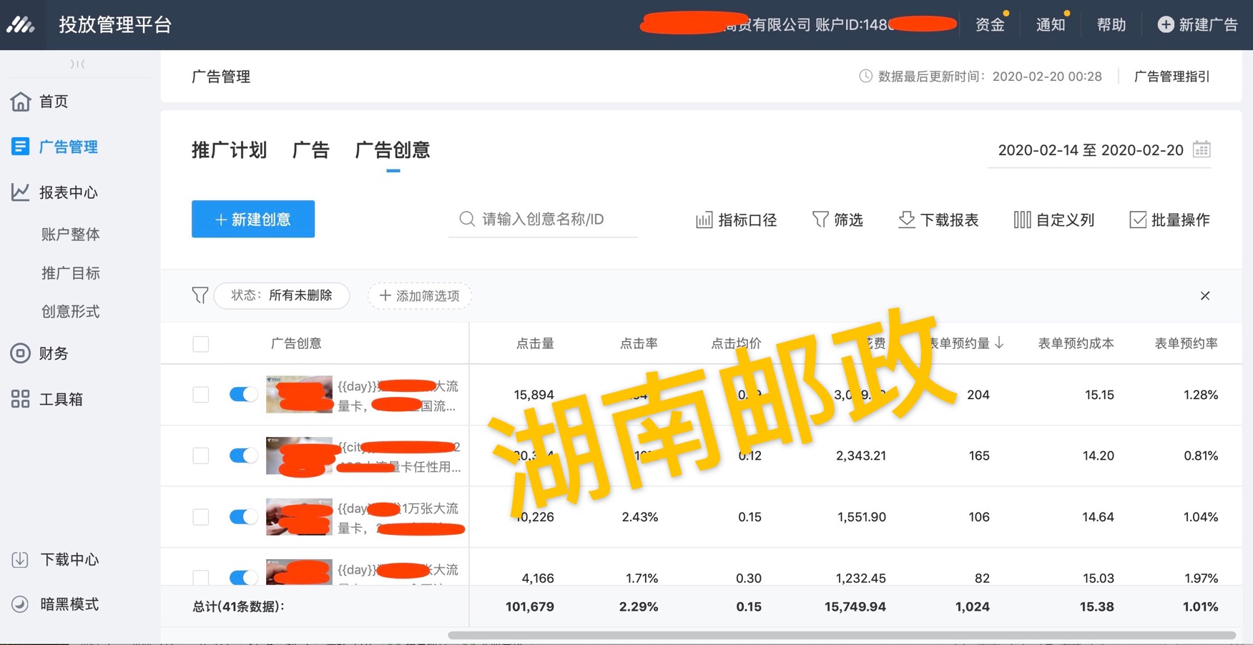This screenshot has height=645, width=1253.
Task: Open 通知 notifications in top bar
Action: [1050, 24]
